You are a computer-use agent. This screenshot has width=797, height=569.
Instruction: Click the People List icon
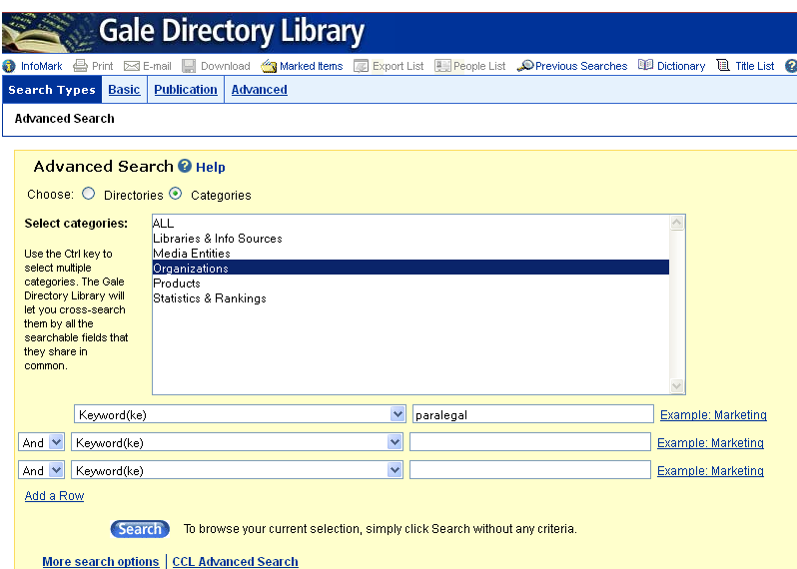pyautogui.click(x=442, y=66)
